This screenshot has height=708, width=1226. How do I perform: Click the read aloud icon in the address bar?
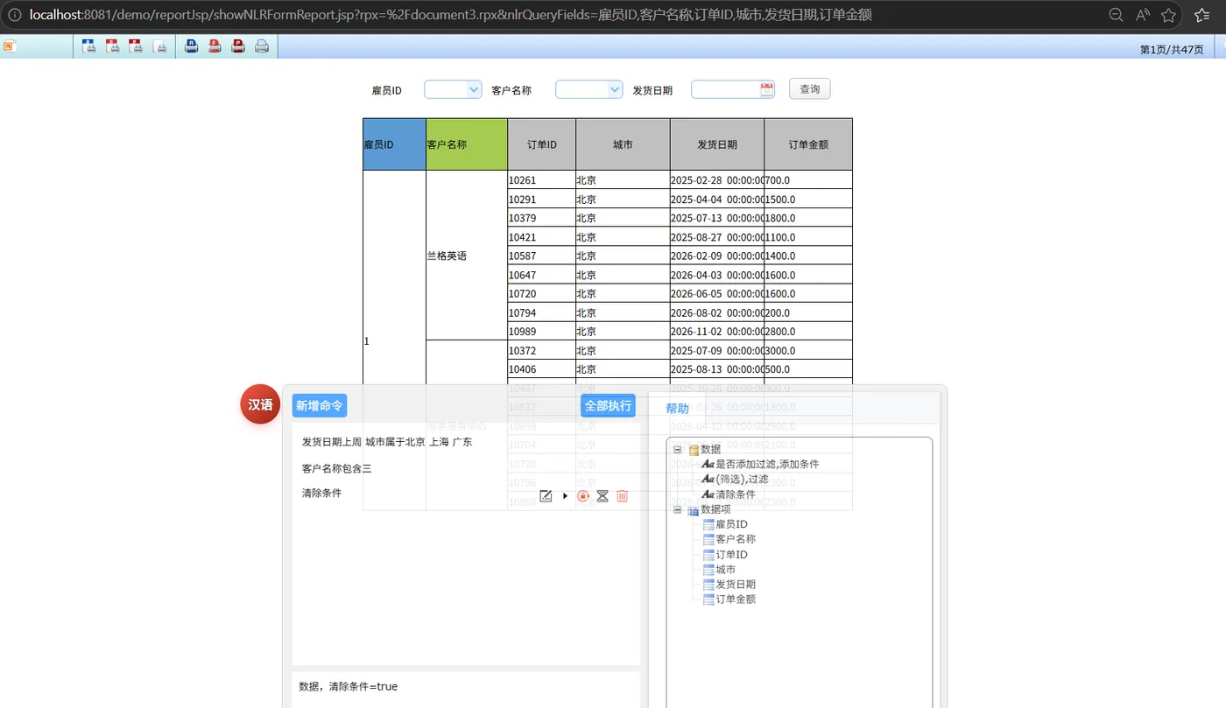pos(1143,15)
